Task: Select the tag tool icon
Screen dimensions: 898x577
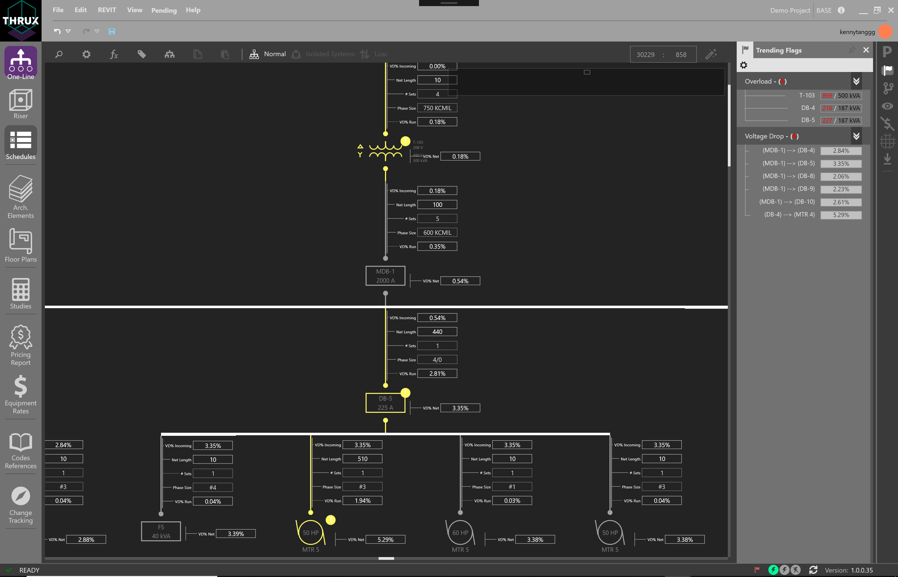Action: (141, 54)
